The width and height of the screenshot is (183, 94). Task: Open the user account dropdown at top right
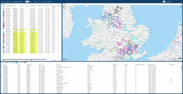174,2
